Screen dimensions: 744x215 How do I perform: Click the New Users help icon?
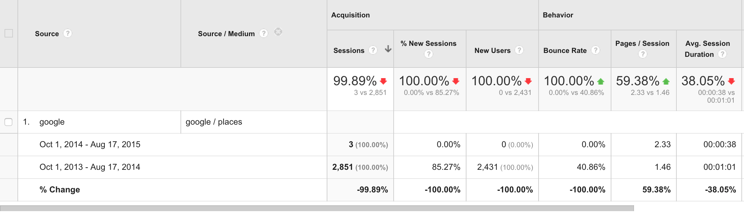pyautogui.click(x=519, y=50)
